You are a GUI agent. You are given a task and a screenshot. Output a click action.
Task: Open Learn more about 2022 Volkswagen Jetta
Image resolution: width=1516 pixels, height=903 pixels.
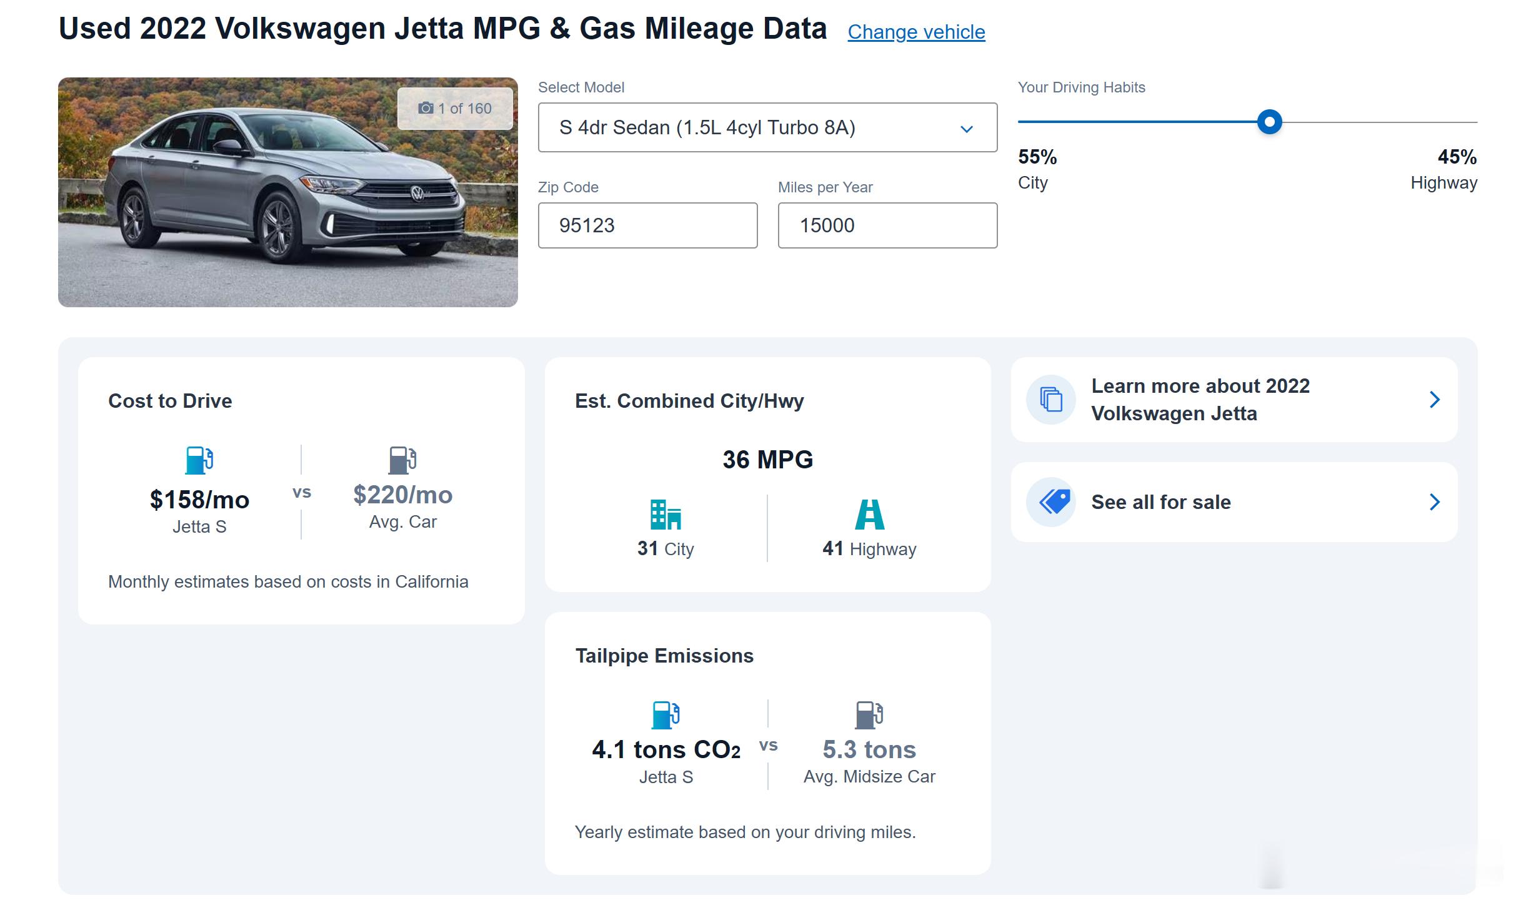coord(1234,400)
